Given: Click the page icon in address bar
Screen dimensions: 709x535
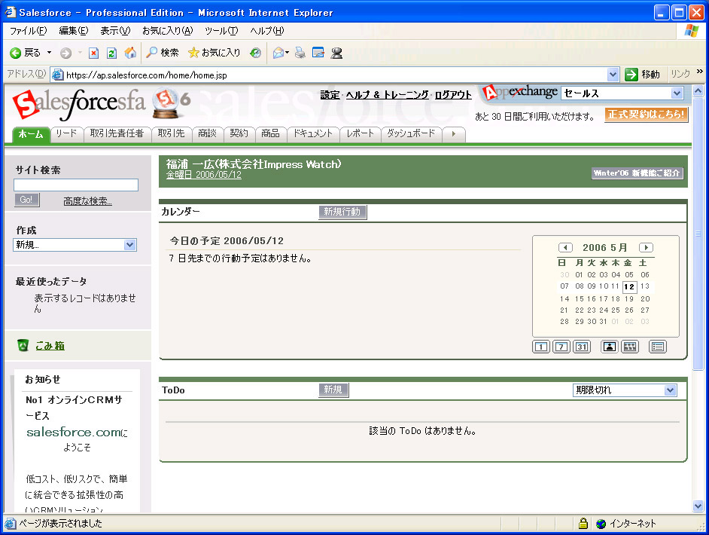Looking at the screenshot, I should [x=57, y=75].
